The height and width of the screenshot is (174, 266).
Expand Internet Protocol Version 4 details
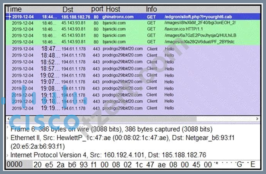pos(7,155)
